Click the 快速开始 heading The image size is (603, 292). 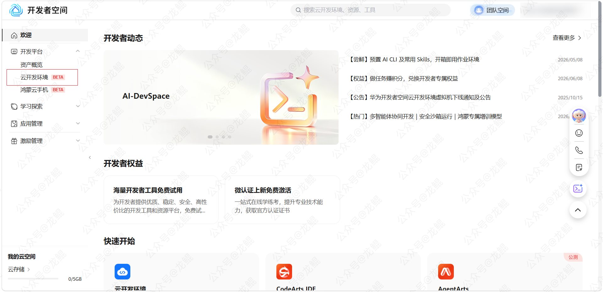(119, 241)
